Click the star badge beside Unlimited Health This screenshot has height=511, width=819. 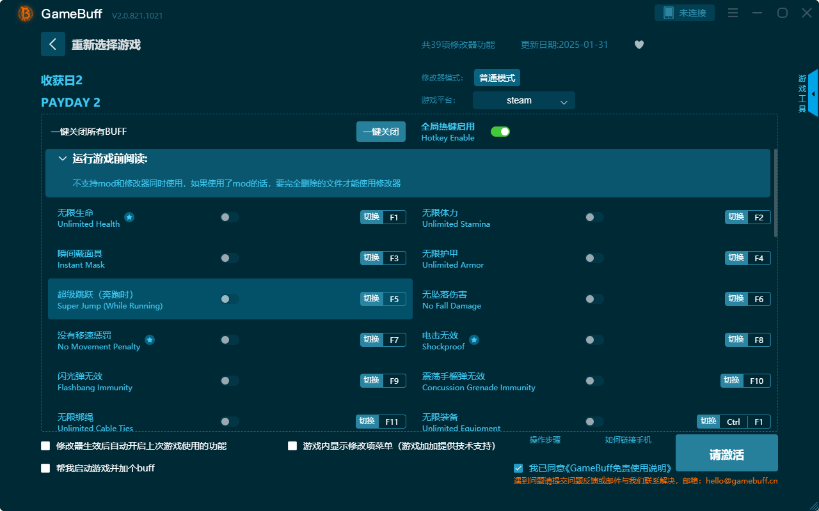(129, 218)
